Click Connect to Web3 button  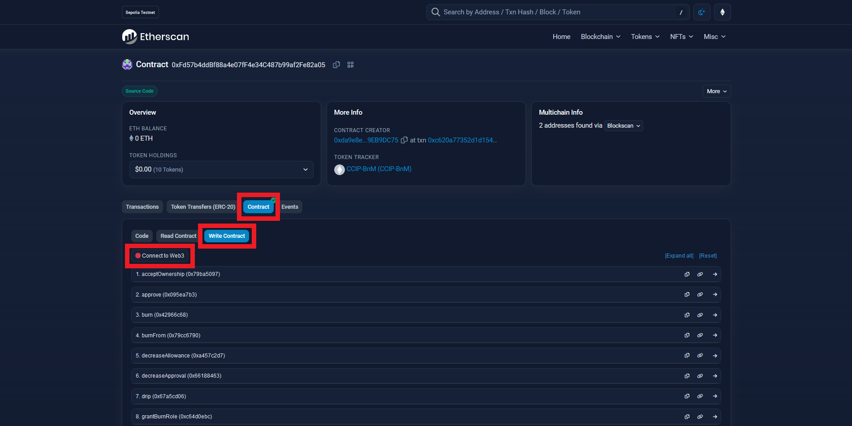tap(160, 256)
